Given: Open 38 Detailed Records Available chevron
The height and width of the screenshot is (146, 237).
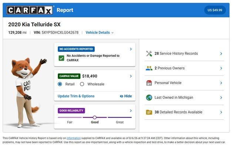Looking at the screenshot, I should 221,112.
